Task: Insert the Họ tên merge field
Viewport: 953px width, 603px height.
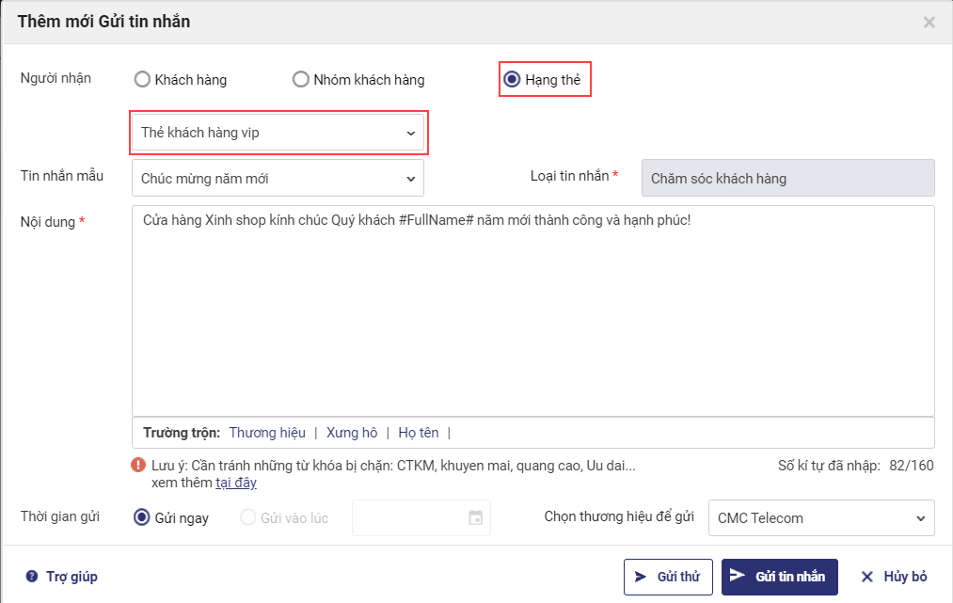Action: pyautogui.click(x=419, y=433)
